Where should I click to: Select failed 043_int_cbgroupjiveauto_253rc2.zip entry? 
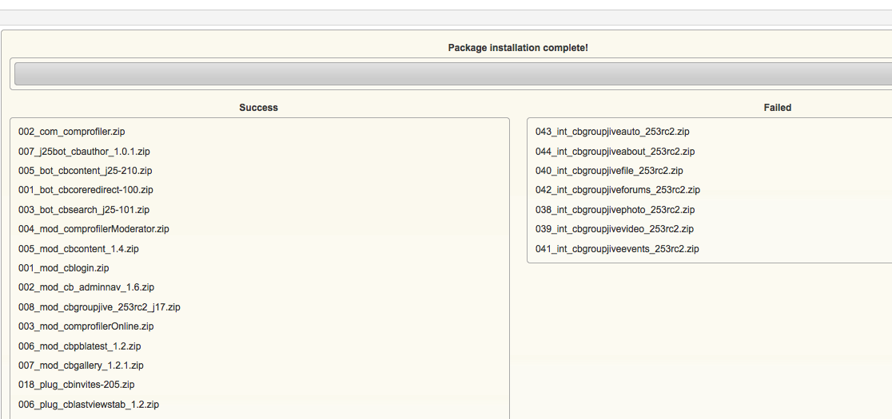[613, 132]
